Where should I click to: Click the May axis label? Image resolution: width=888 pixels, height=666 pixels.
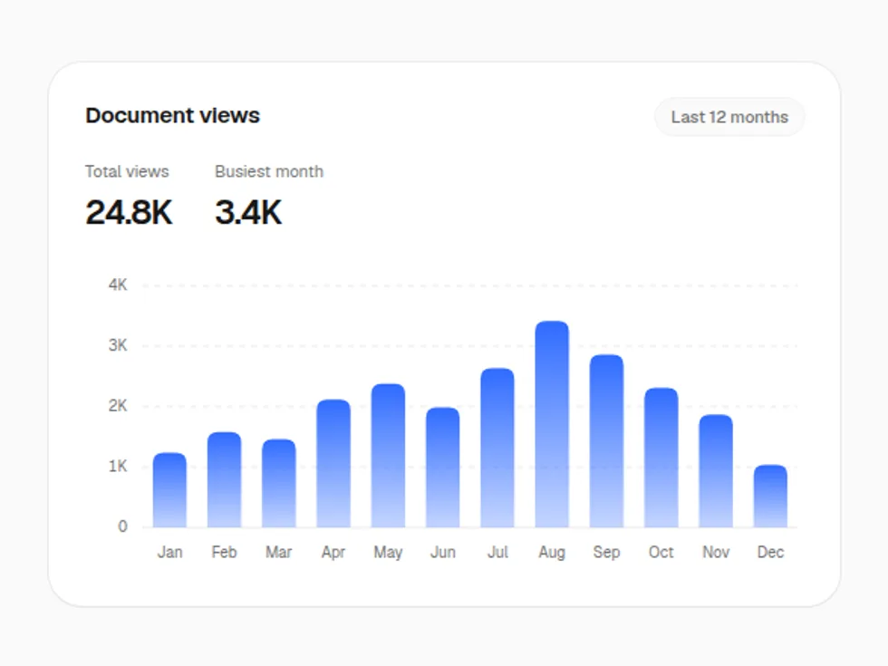pos(388,553)
